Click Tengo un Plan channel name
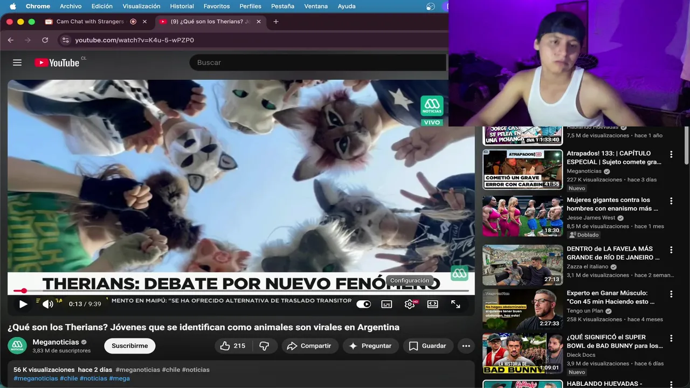 (x=585, y=311)
